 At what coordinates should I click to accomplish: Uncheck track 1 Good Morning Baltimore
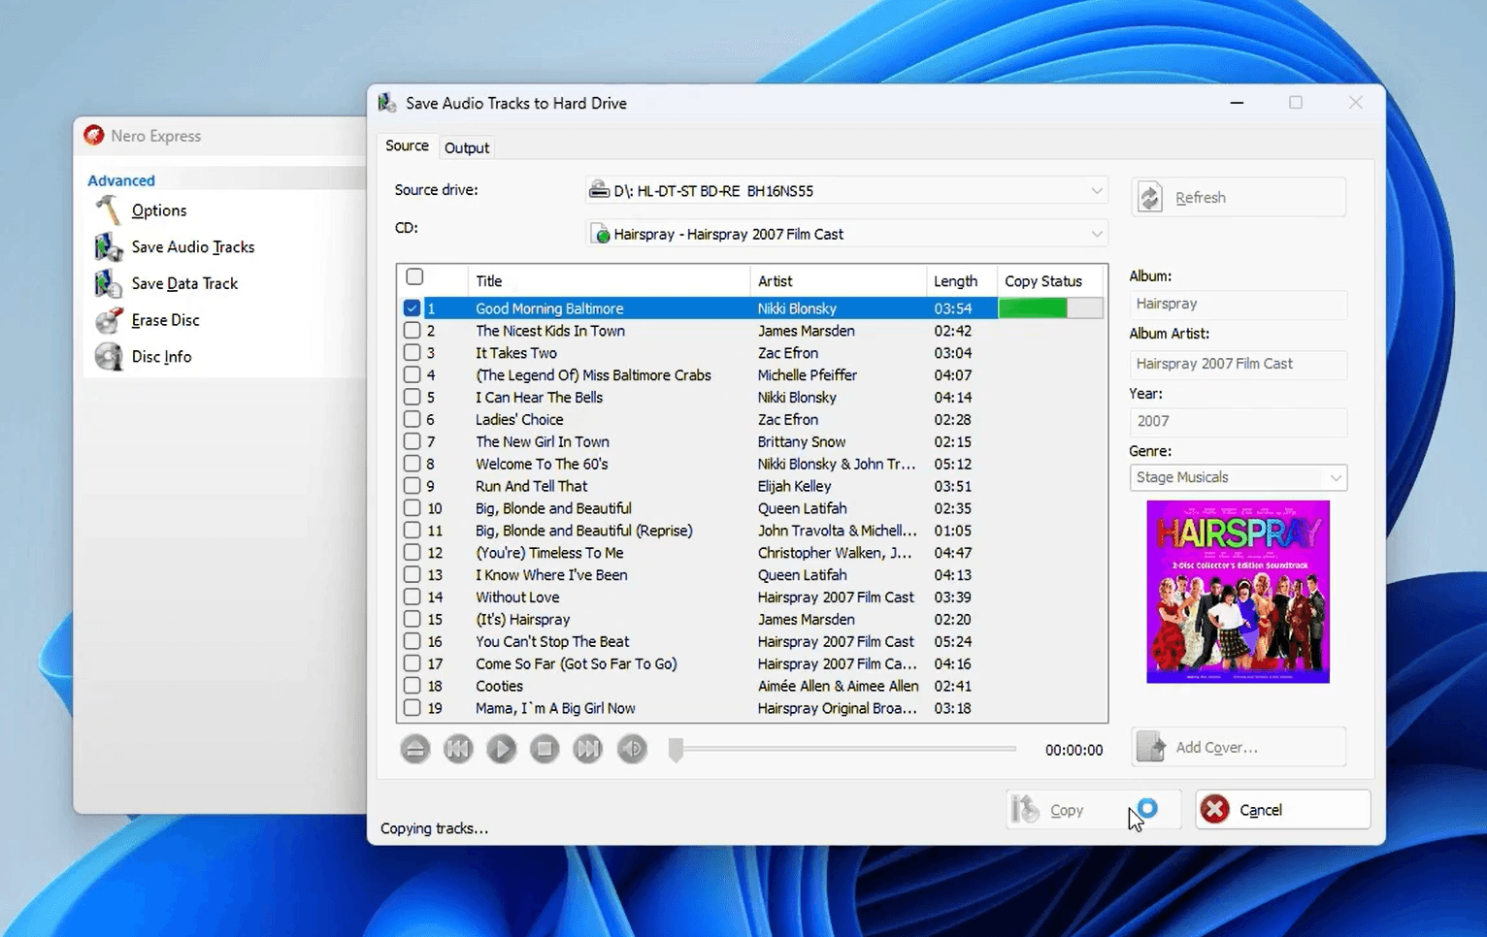pyautogui.click(x=412, y=308)
